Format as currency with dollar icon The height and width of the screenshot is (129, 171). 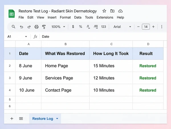73,27
